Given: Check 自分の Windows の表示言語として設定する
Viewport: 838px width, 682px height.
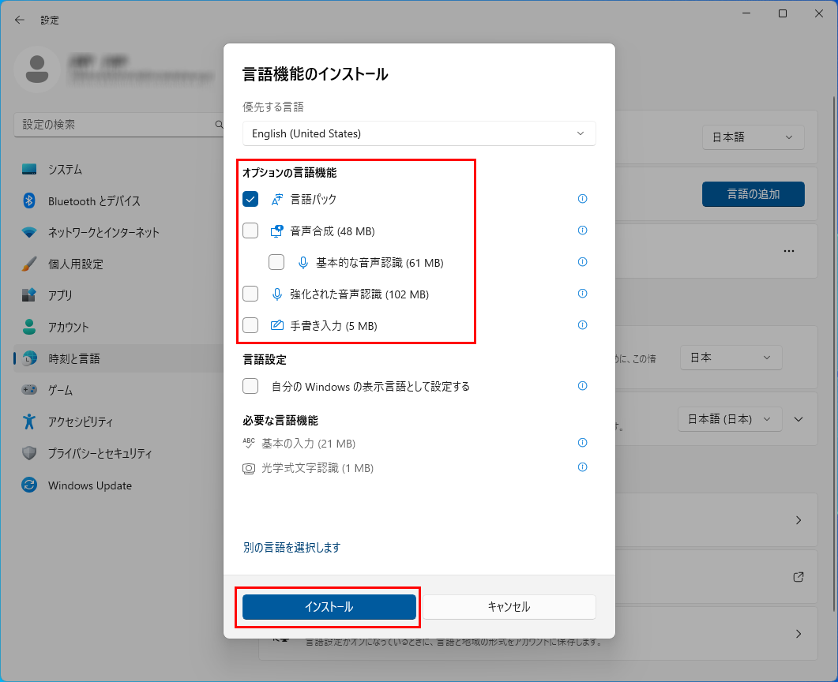Looking at the screenshot, I should coord(250,385).
